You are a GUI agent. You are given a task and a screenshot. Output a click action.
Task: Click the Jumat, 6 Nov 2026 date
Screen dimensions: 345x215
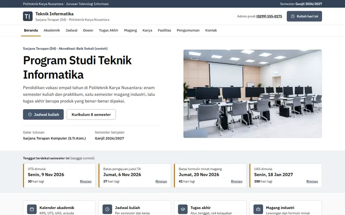click(x=122, y=175)
